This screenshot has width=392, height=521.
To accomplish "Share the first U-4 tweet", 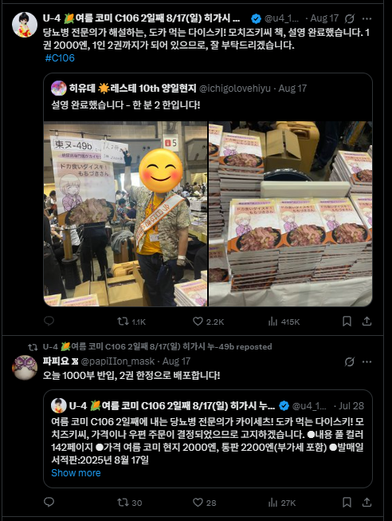I will [x=367, y=321].
